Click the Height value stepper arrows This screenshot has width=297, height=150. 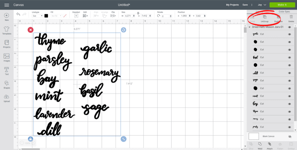(x=150, y=16)
